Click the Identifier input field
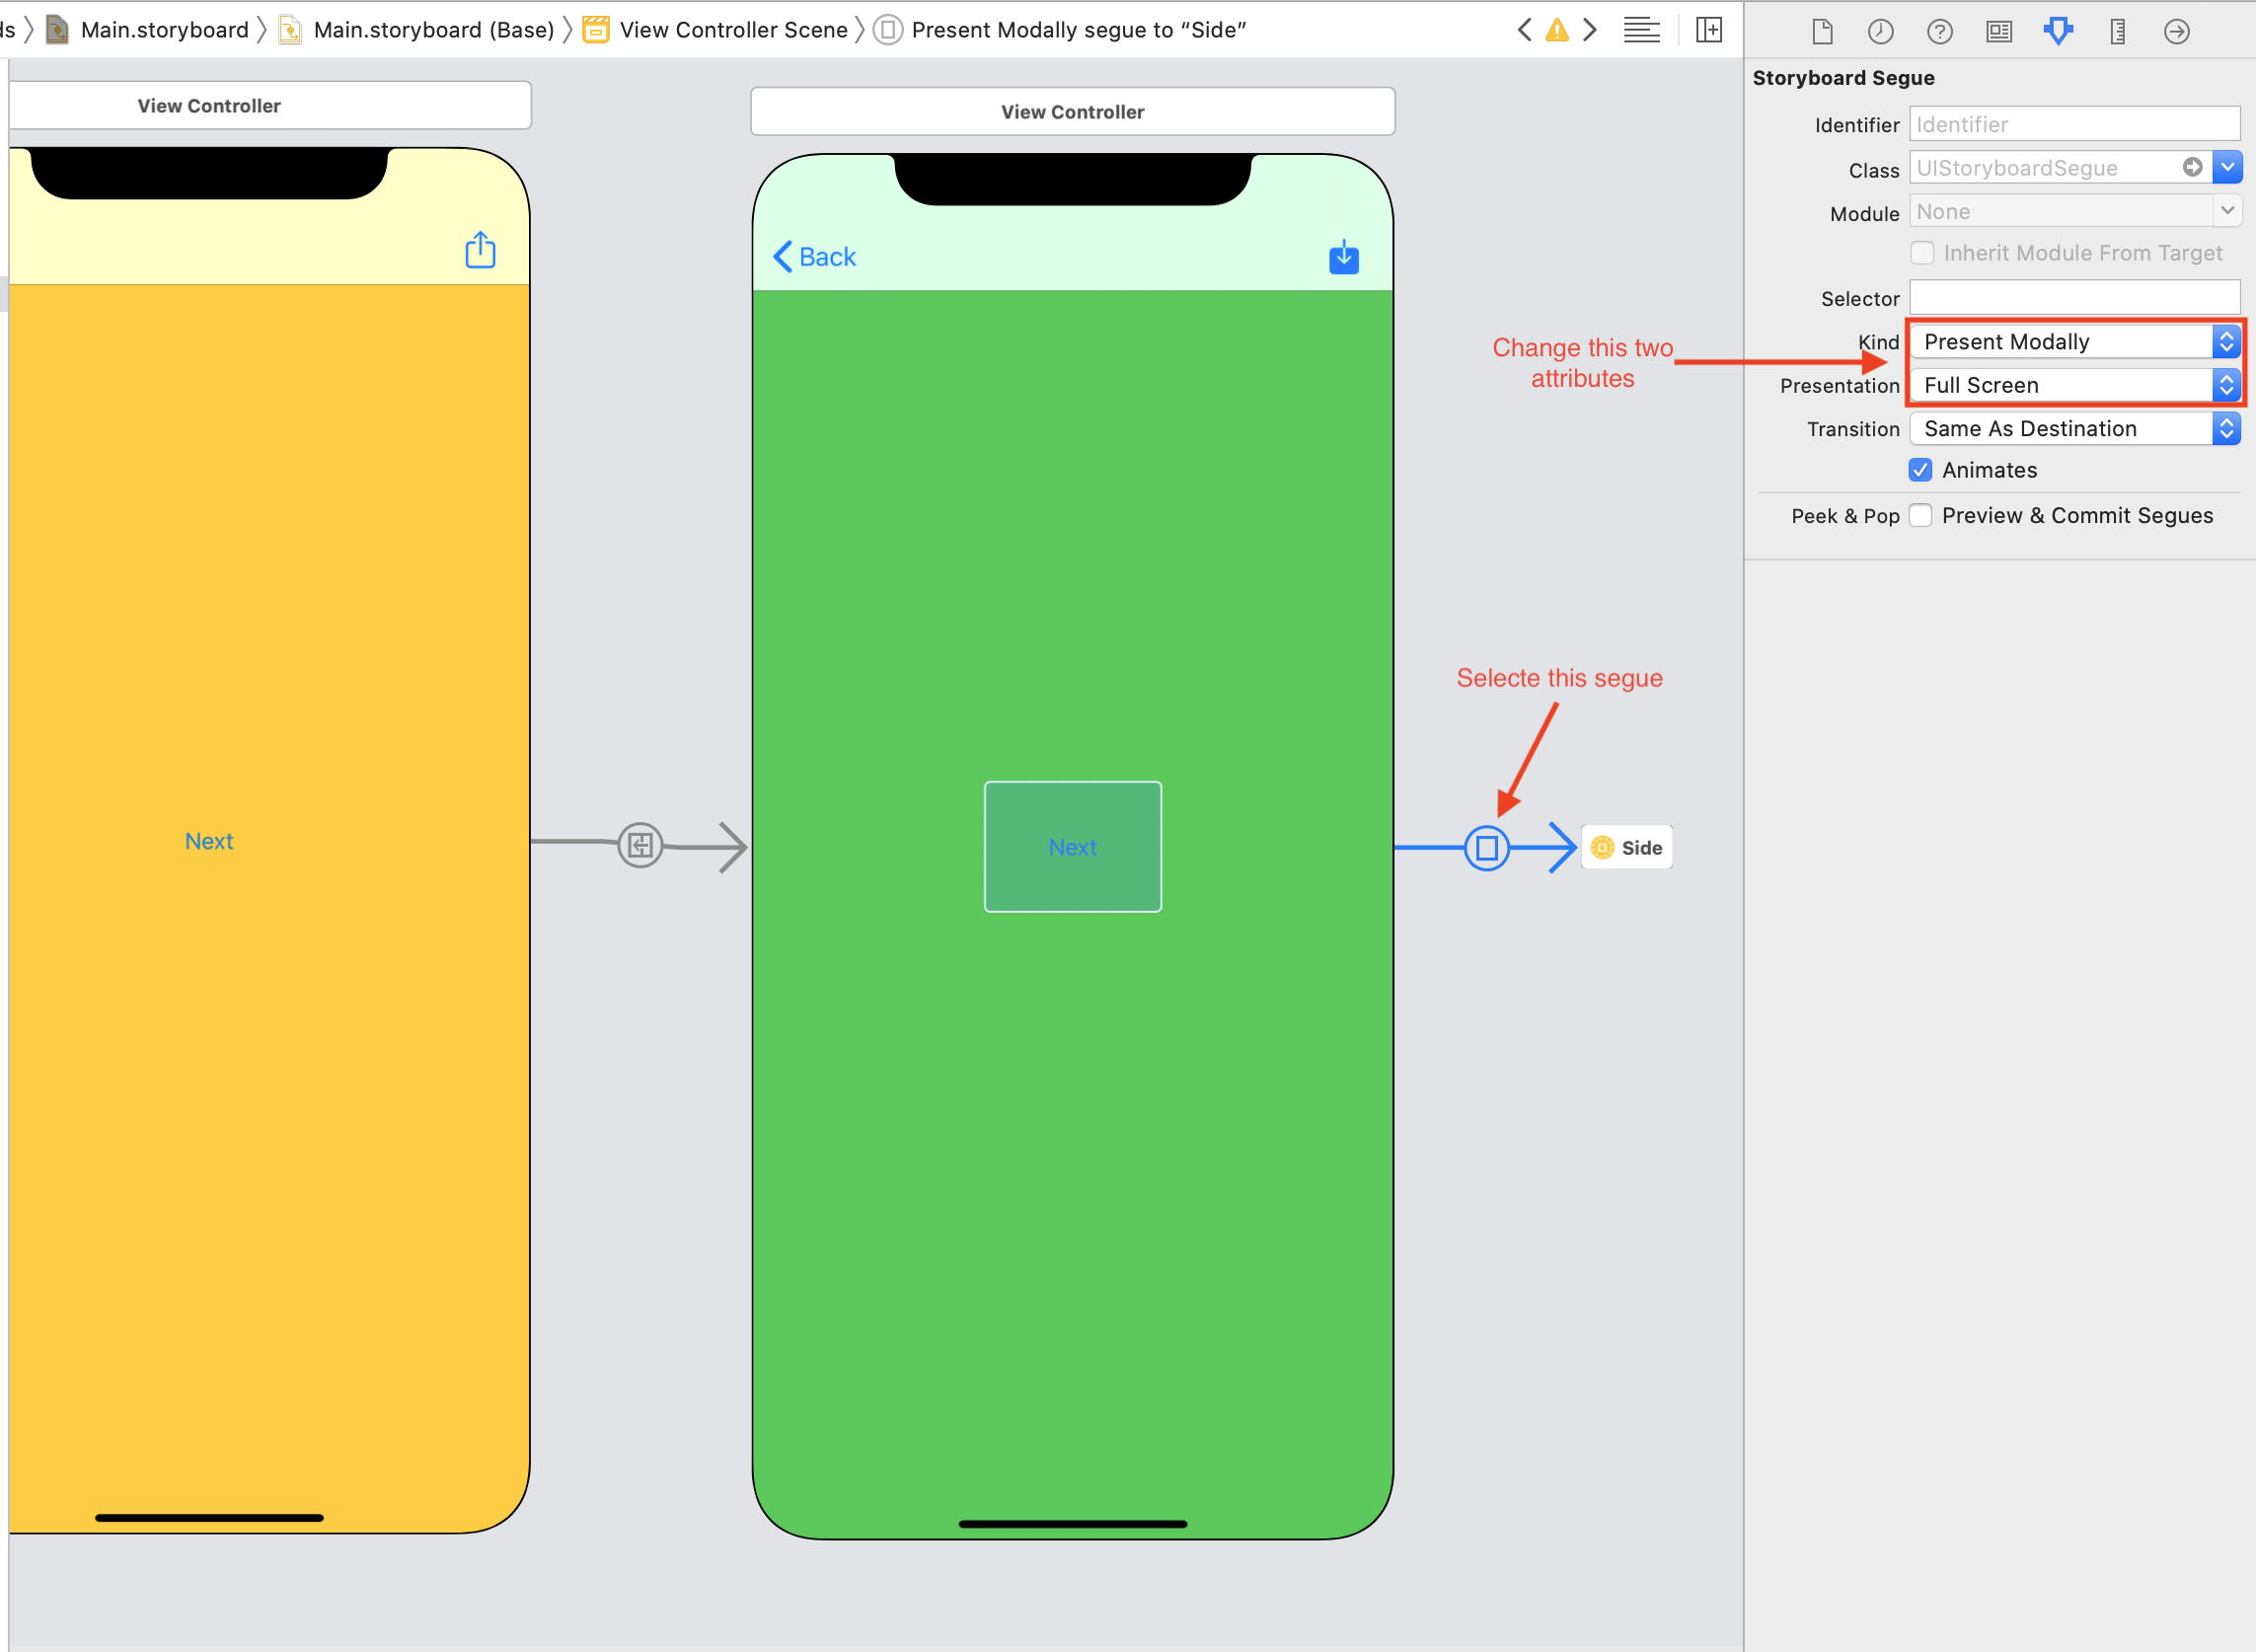Image resolution: width=2256 pixels, height=1652 pixels. [2075, 122]
